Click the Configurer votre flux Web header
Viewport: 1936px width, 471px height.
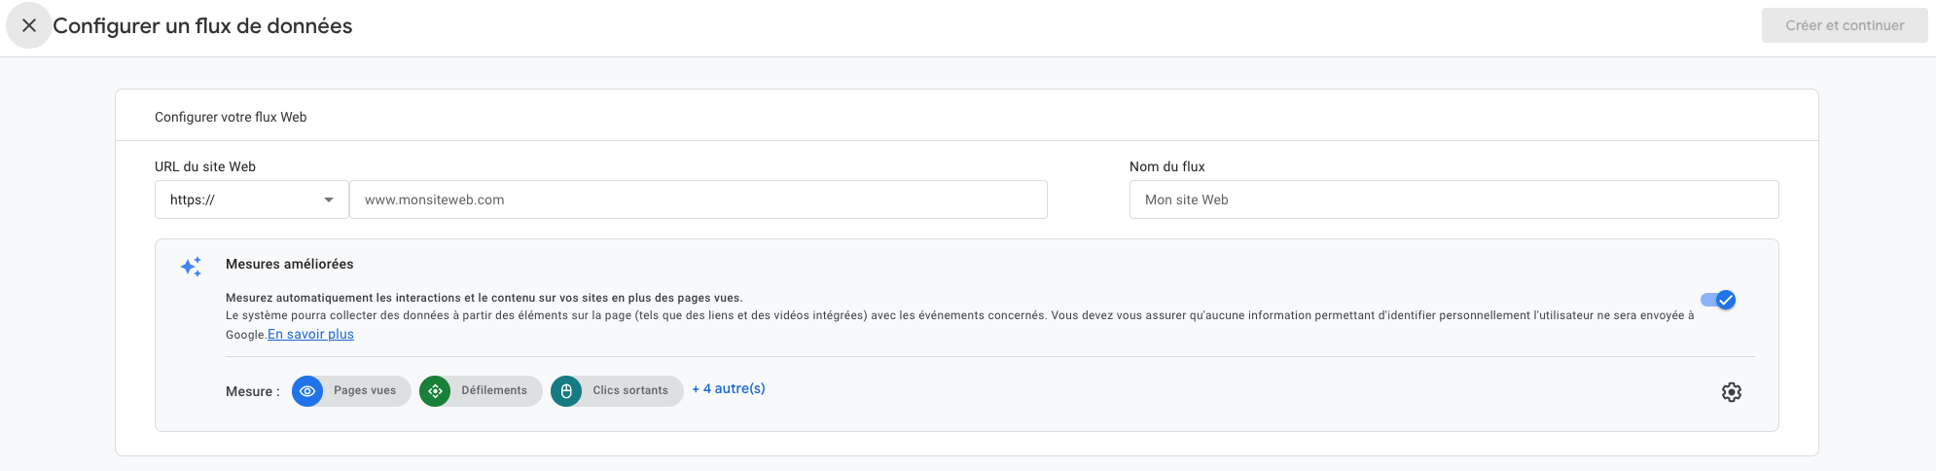(x=231, y=117)
